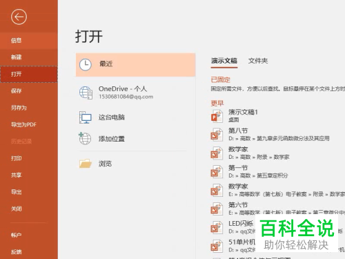Click the OneDrive email 1530681084@qq.com
This screenshot has width=345, height=259.
coord(126,97)
